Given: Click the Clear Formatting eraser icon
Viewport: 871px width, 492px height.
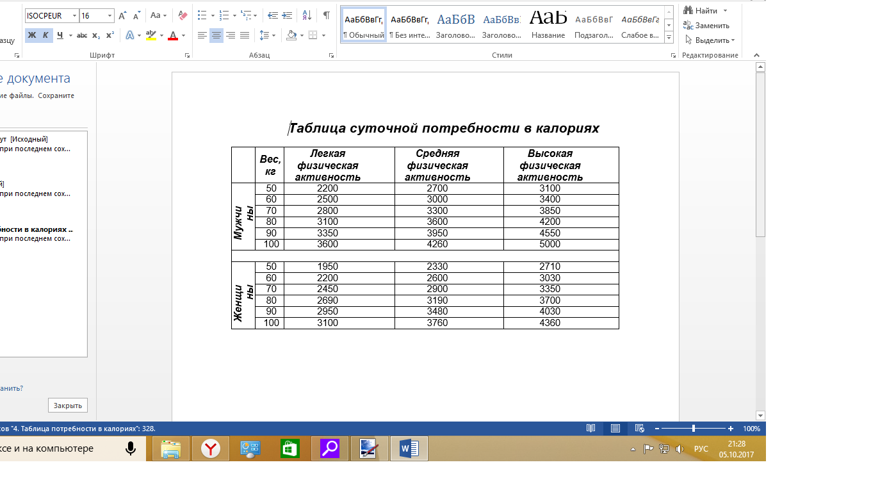Looking at the screenshot, I should click(x=183, y=15).
